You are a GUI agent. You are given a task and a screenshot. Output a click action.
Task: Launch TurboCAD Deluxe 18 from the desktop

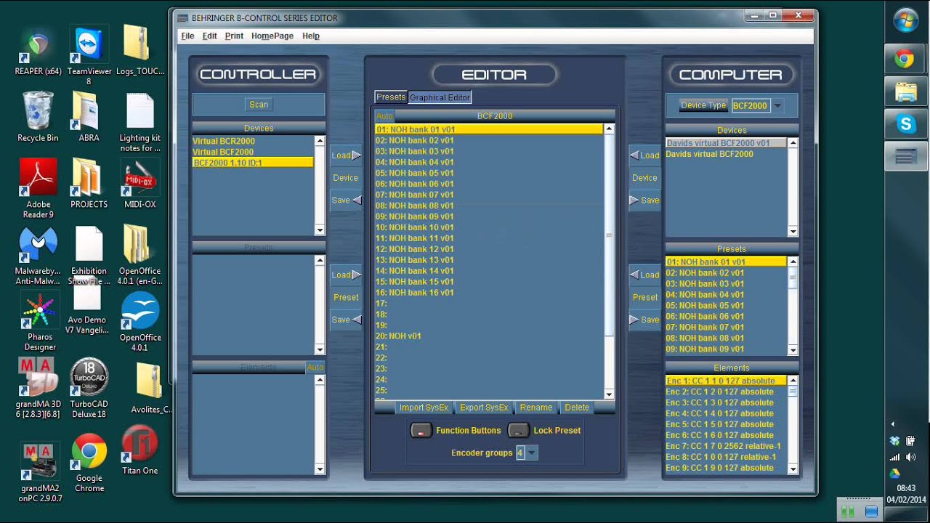coord(89,387)
